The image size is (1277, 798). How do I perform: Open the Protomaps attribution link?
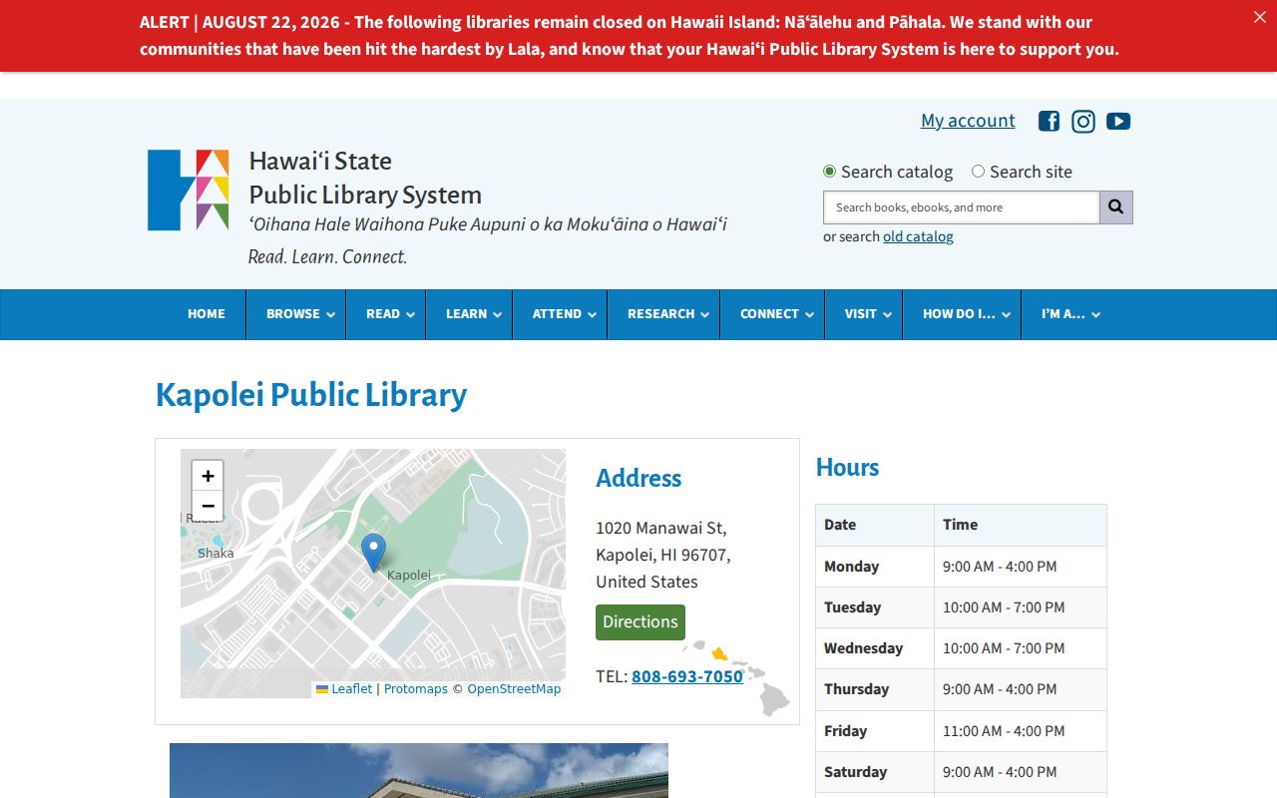click(x=416, y=689)
